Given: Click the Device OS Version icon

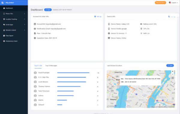Looking at the screenshot, I should [109, 33].
